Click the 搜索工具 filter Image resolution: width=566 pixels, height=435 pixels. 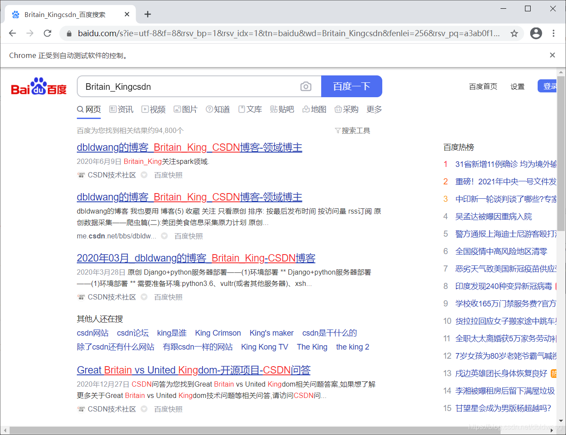coord(352,130)
